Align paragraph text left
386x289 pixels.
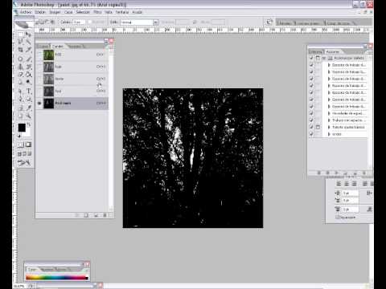339,184
